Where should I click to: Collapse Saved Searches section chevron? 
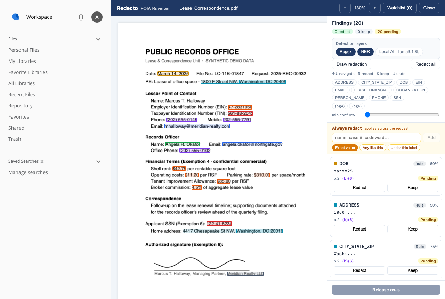coord(98,161)
